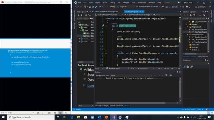214x120 pixels.
Task: Click Solution Explorer horizontal scrollbar
Action: click(x=195, y=54)
